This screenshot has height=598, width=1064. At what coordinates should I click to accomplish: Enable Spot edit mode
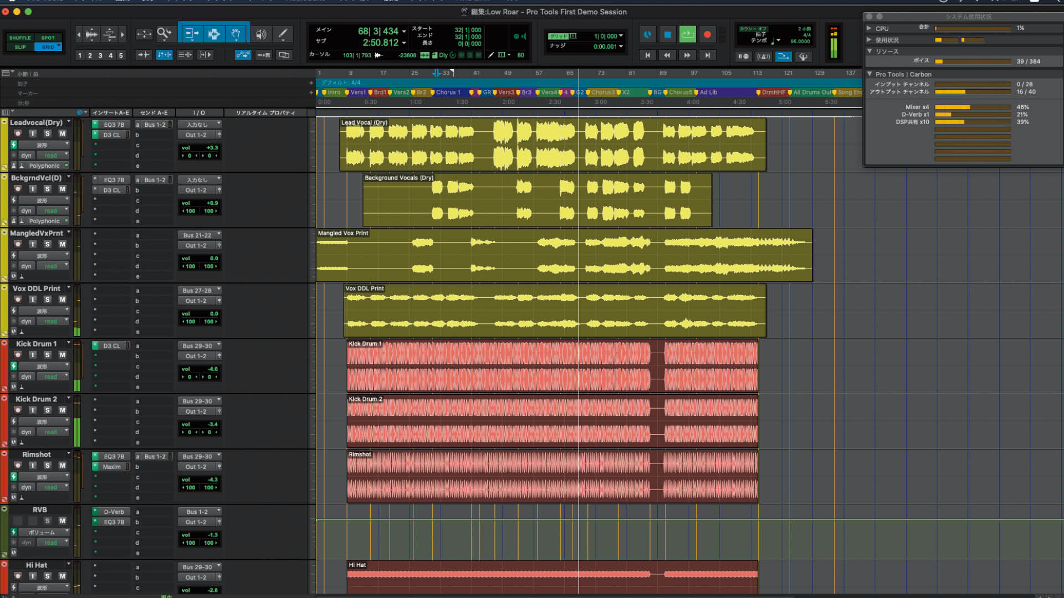pyautogui.click(x=48, y=38)
